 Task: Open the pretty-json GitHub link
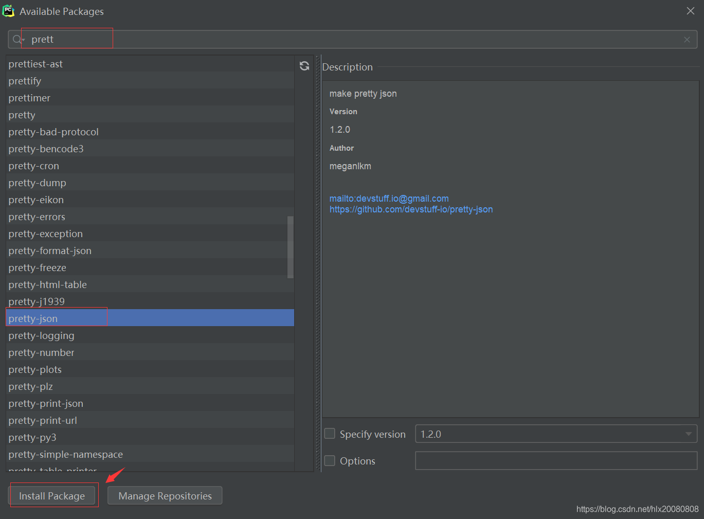[411, 209]
